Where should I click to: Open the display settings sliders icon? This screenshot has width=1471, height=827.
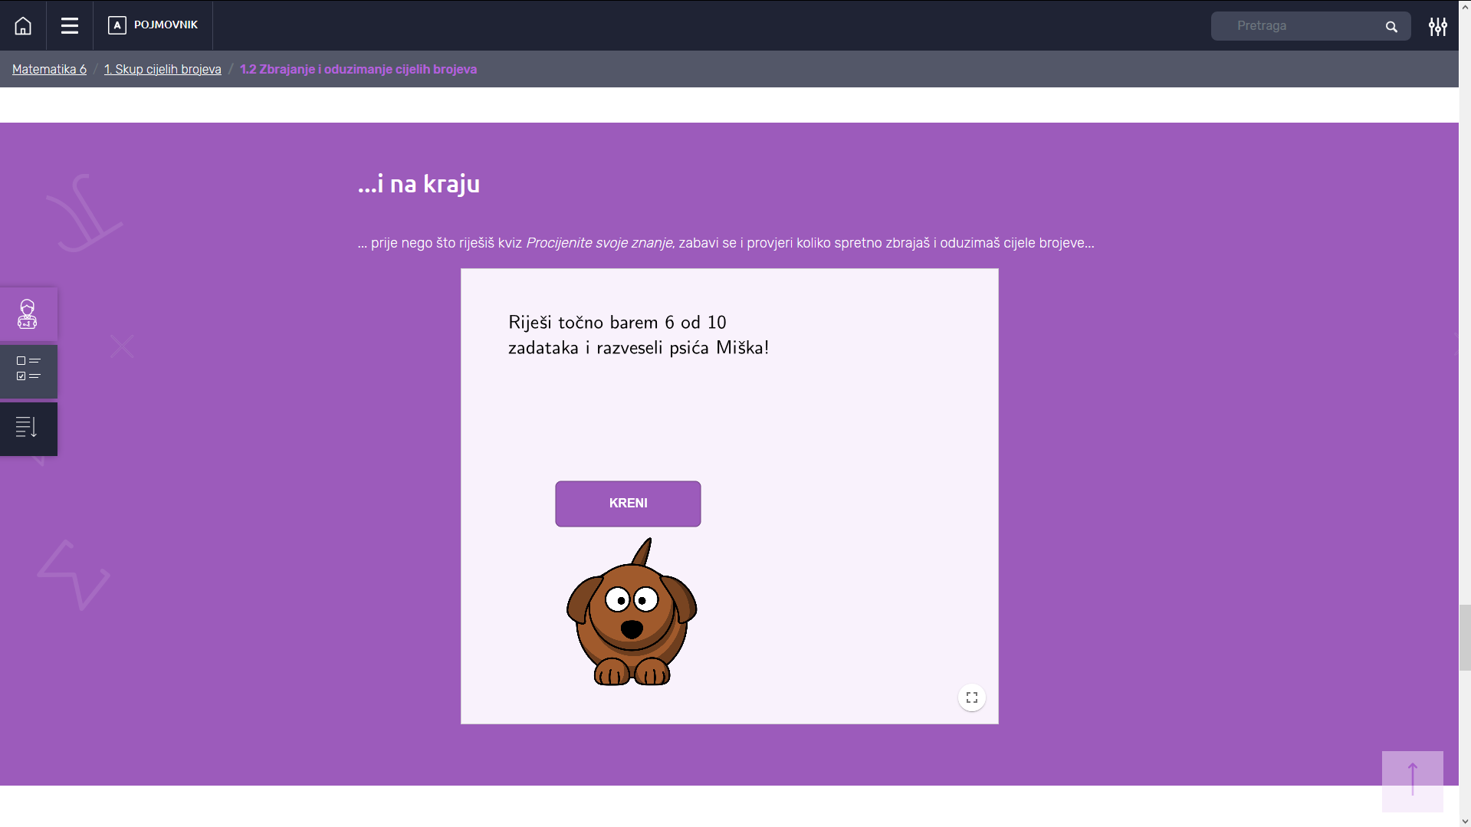1437,27
